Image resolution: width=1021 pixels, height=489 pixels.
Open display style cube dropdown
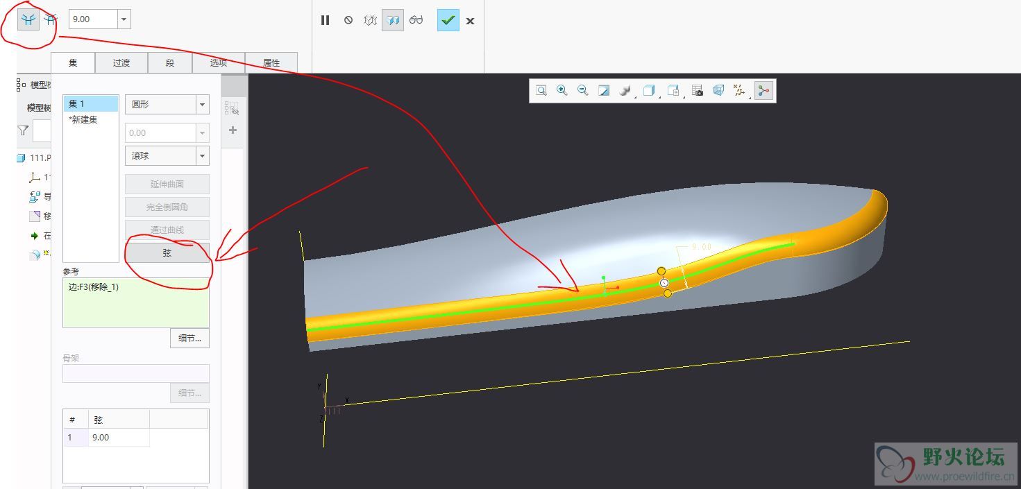coord(650,91)
